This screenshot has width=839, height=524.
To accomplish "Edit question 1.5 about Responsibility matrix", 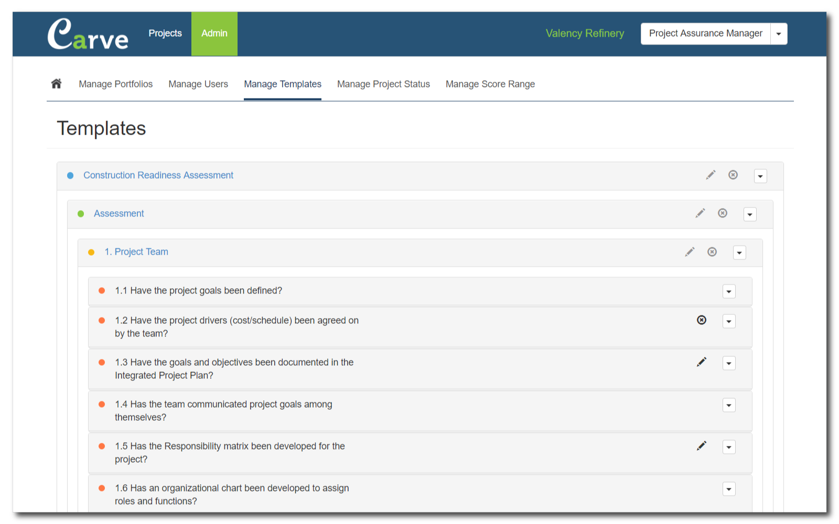I will tap(702, 446).
